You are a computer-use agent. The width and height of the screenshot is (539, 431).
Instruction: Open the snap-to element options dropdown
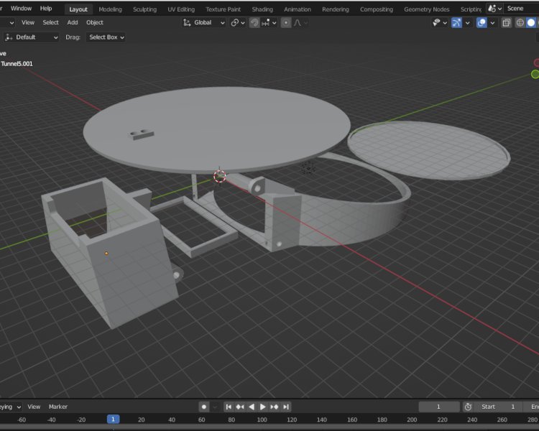(x=269, y=23)
